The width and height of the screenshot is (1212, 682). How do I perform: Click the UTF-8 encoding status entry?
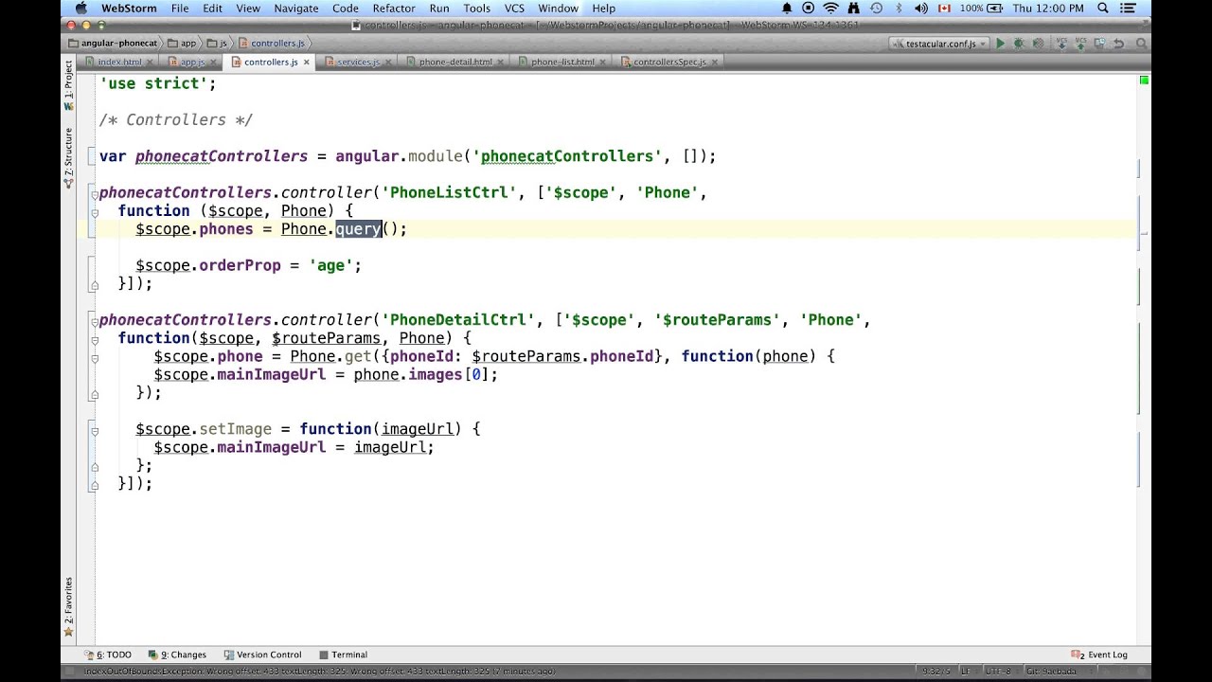coord(998,671)
